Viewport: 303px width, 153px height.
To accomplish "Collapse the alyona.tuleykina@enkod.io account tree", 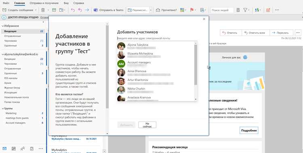I will point(3,54).
